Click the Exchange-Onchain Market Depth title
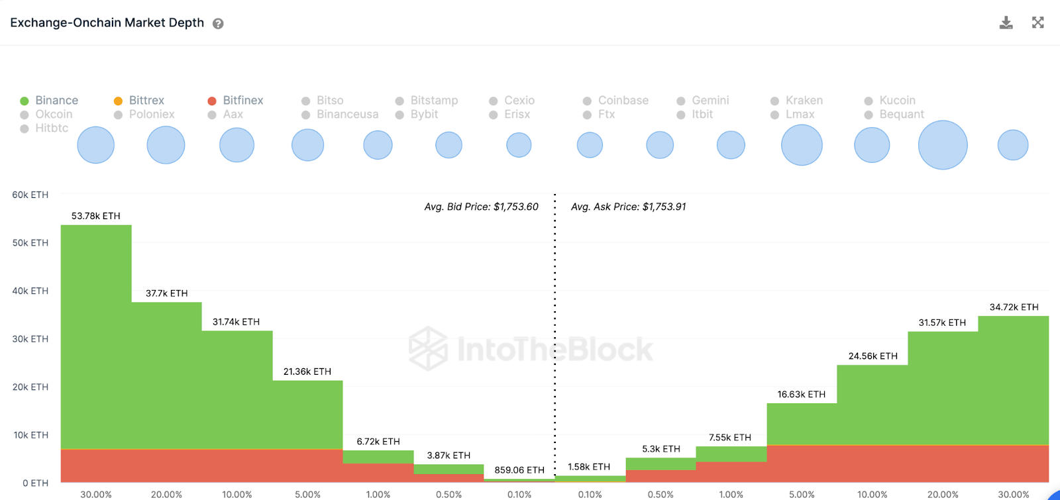1060x500 pixels. coord(107,23)
